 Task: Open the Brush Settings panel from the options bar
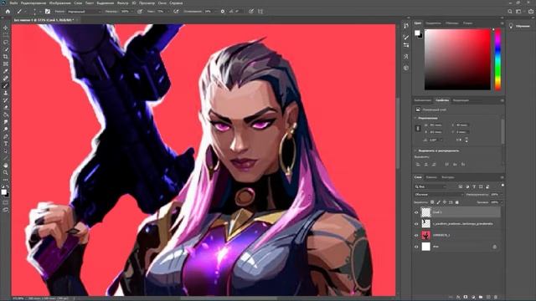pos(48,11)
